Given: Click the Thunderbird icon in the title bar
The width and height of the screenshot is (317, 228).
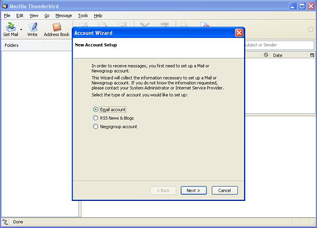Looking at the screenshot, I should [5, 6].
